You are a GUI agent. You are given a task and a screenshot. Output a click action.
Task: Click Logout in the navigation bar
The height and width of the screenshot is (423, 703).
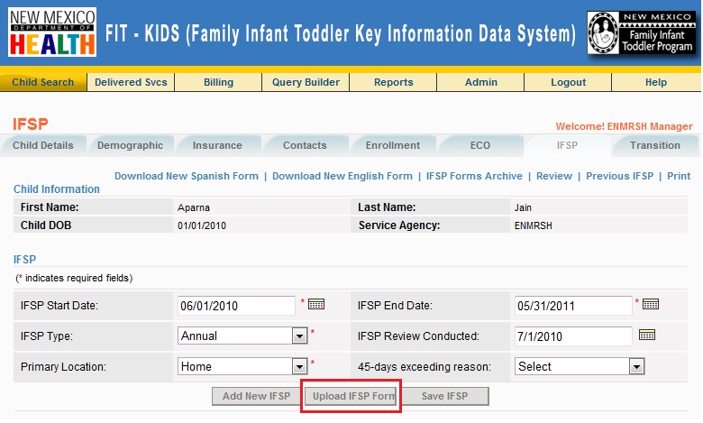coord(569,82)
